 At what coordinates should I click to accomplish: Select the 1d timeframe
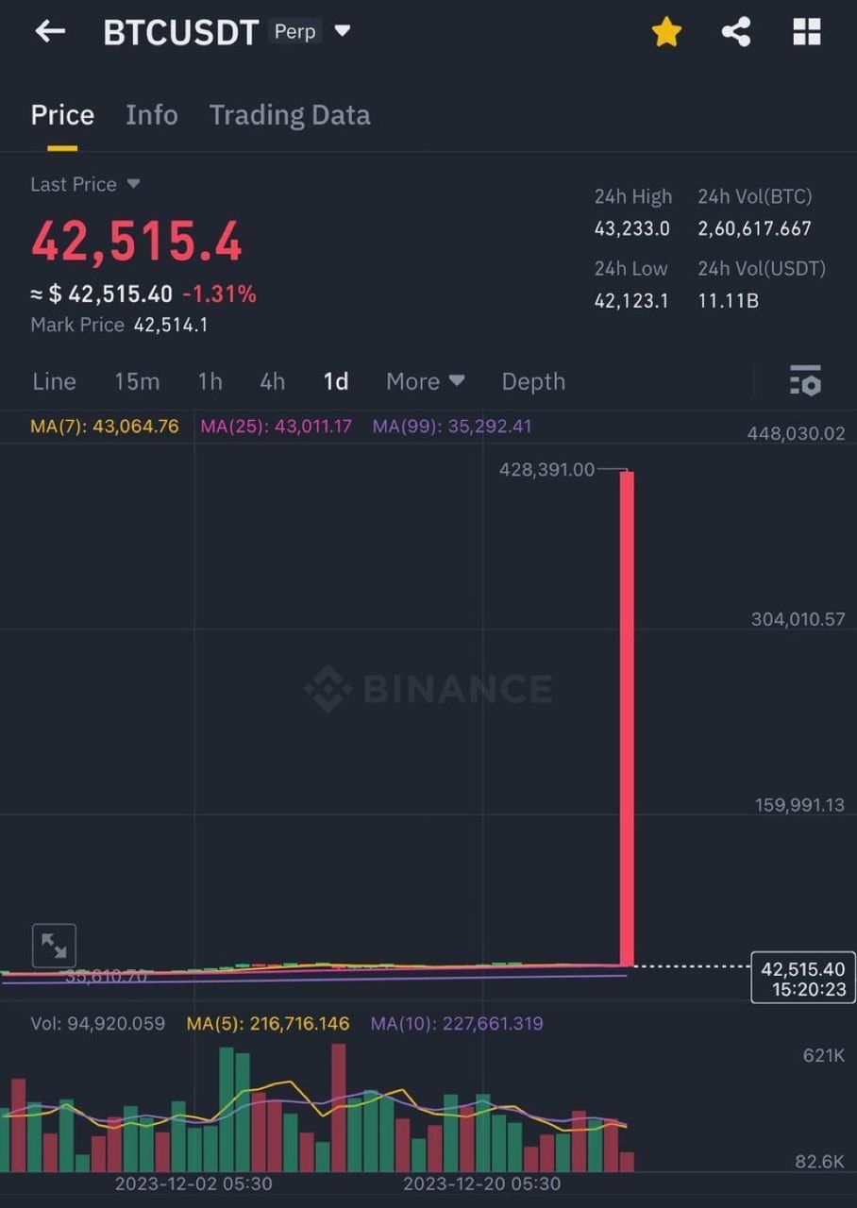pos(336,381)
